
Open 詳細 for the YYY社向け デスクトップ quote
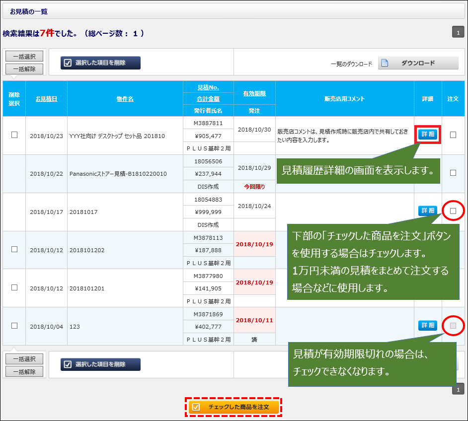428,135
